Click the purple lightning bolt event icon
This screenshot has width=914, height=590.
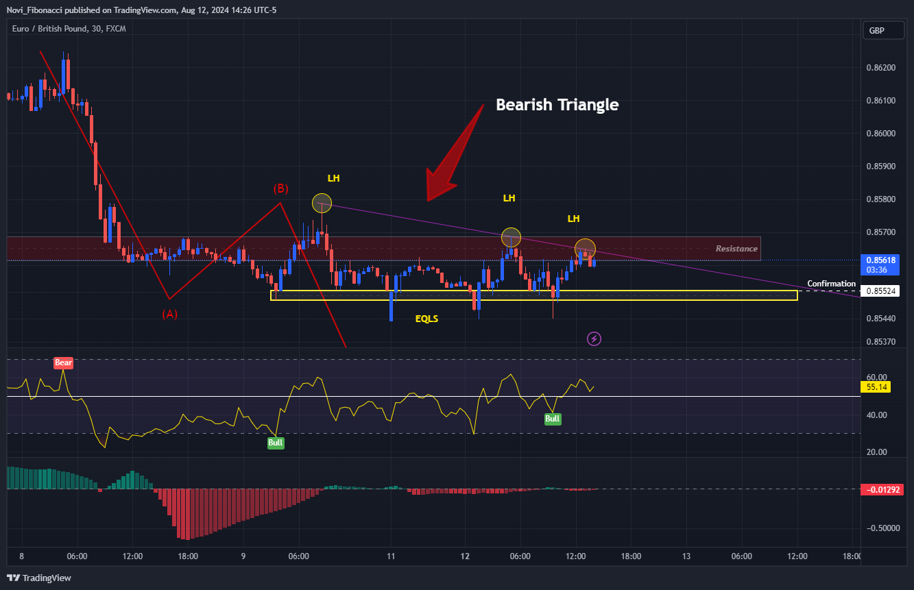[x=594, y=339]
